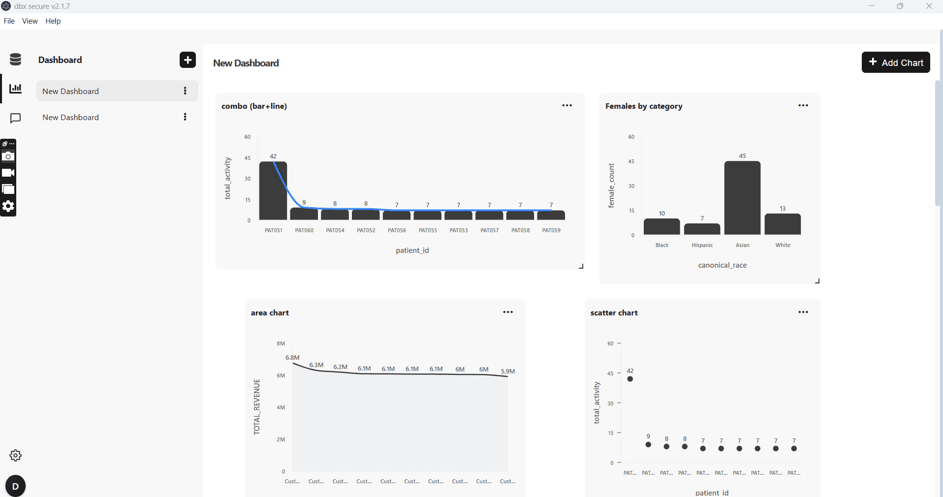Viewport: 943px width, 497px height.
Task: Open the Help menu
Action: [53, 21]
